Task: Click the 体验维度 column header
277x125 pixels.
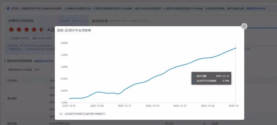Action: click(12, 81)
